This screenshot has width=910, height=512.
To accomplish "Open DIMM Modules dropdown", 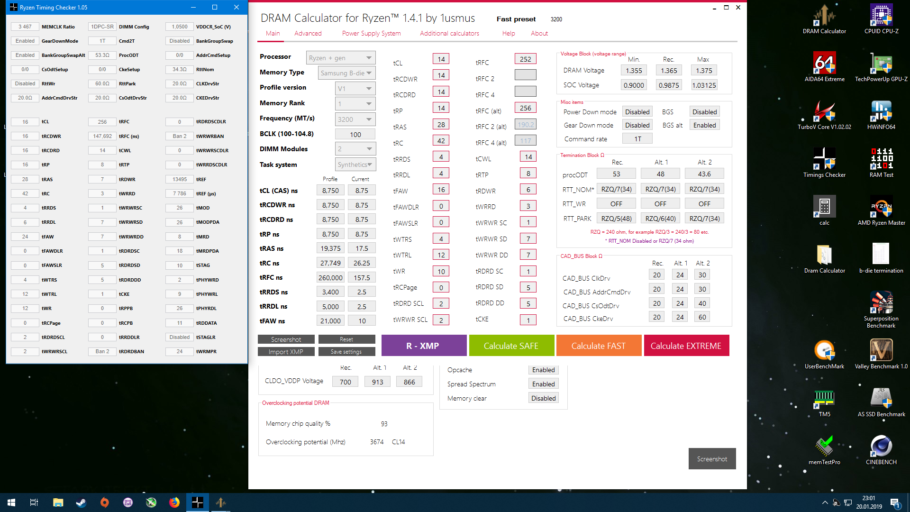I will click(x=355, y=149).
